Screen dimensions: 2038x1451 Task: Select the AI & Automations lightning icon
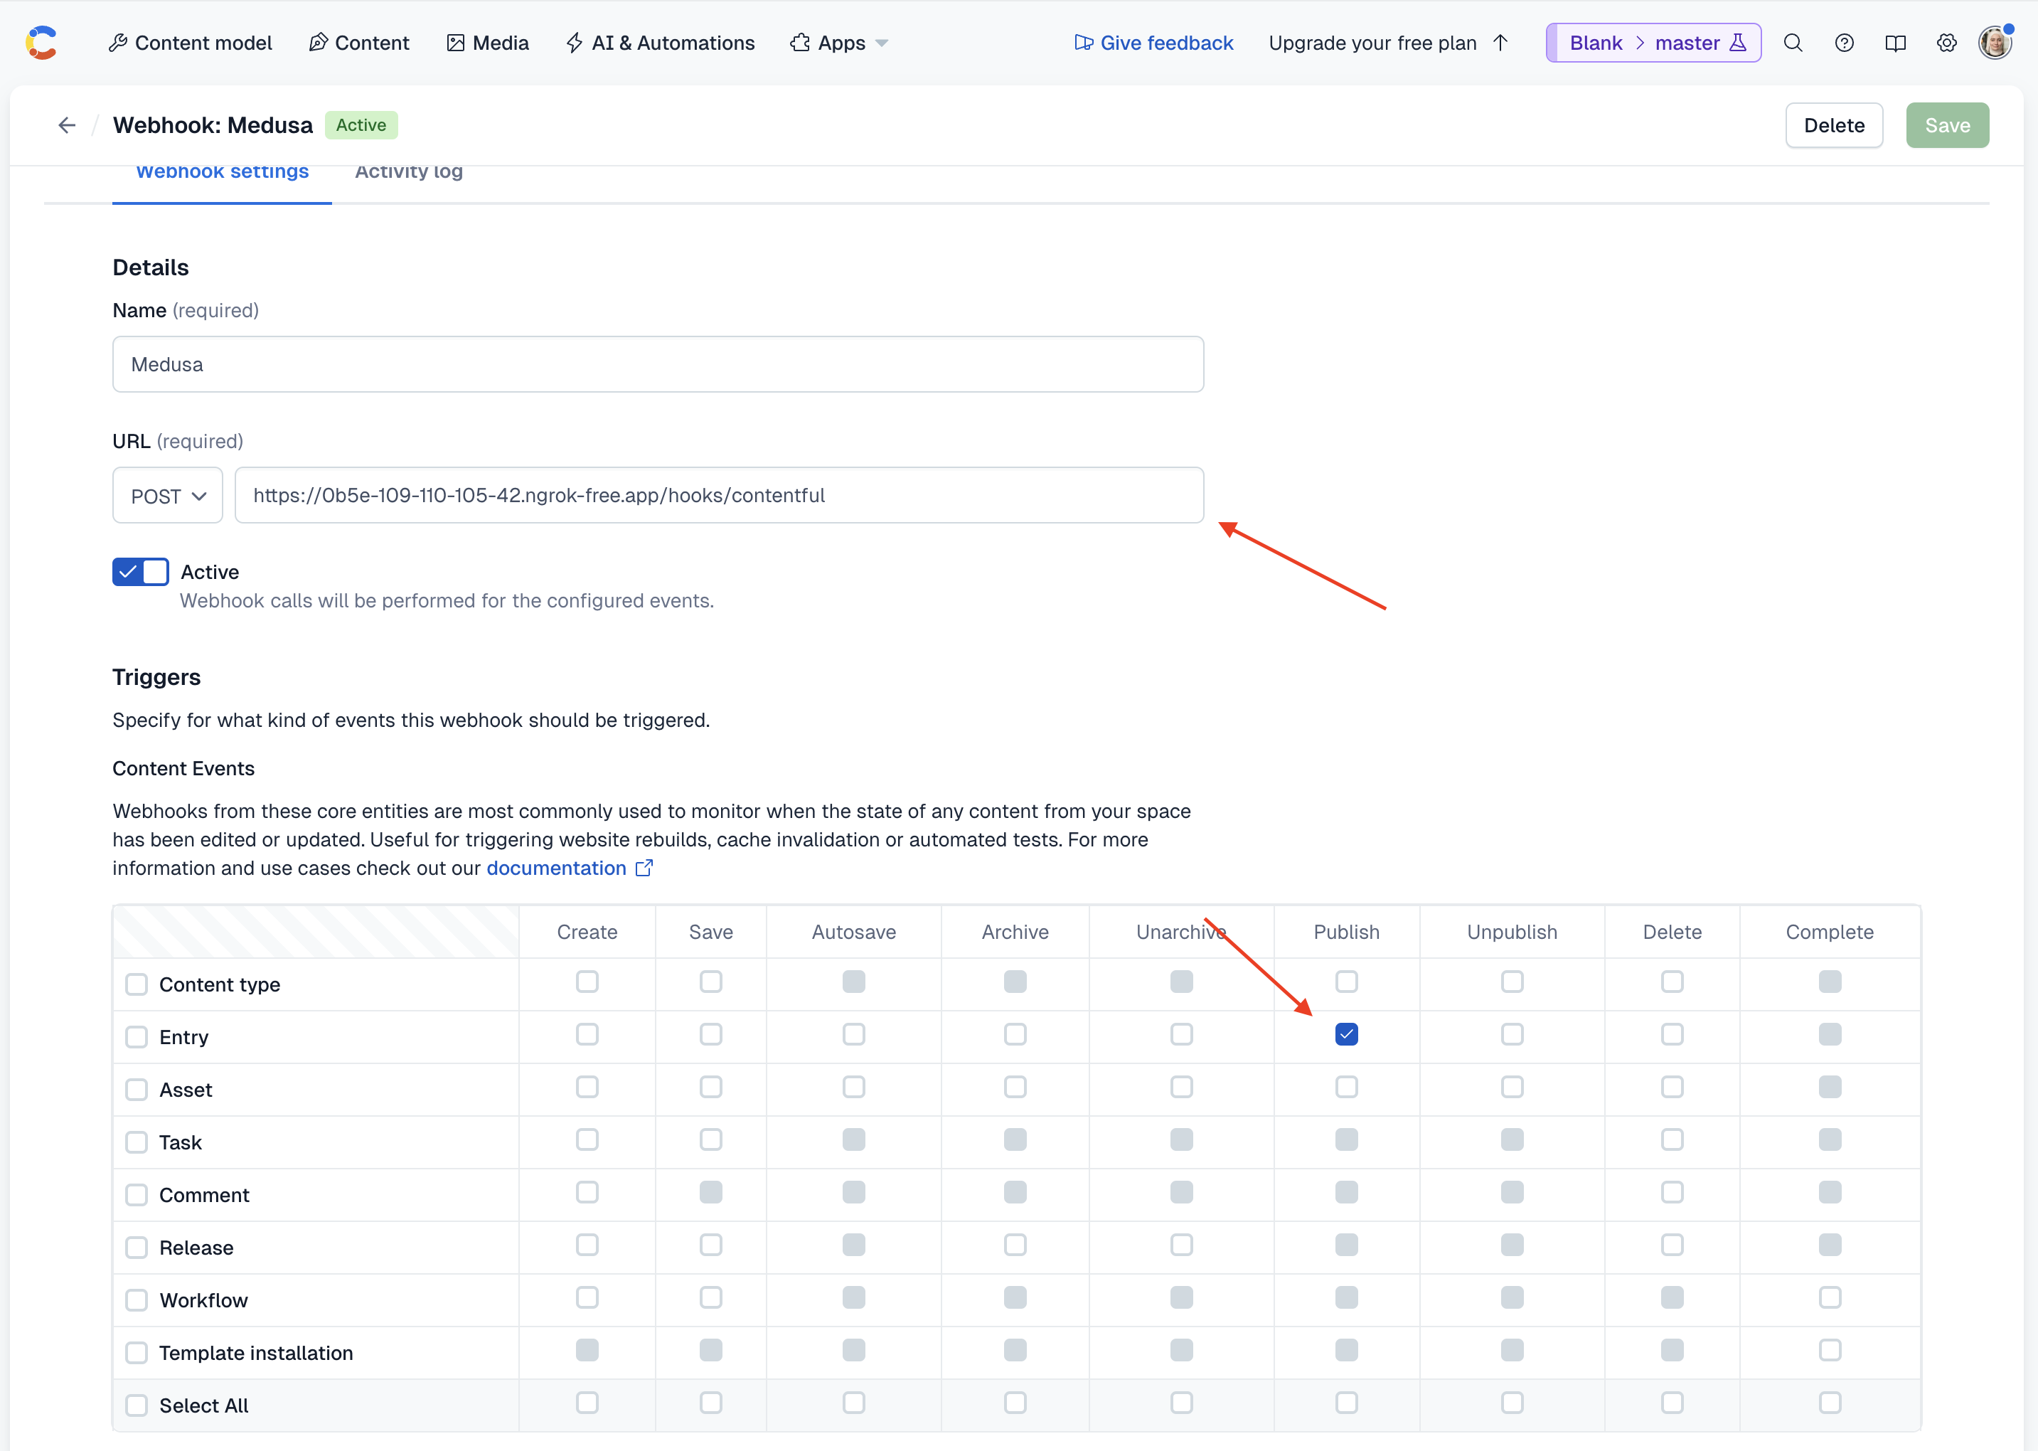pyautogui.click(x=575, y=42)
